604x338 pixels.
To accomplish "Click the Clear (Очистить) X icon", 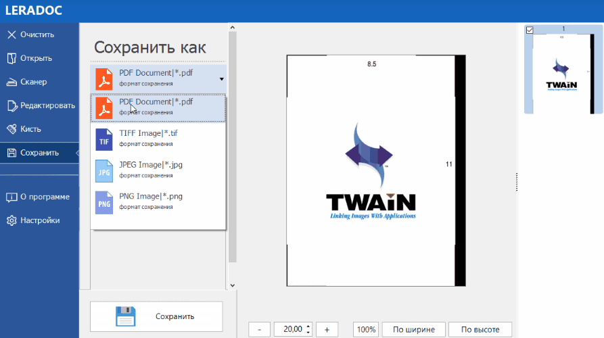I will 11,34.
